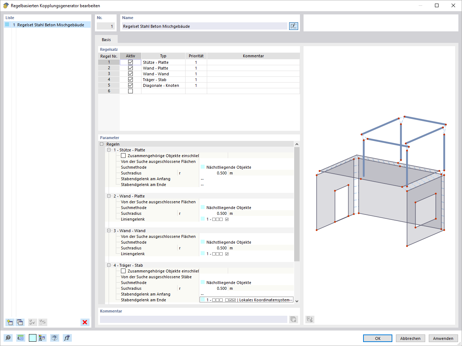
Task: Click Stabendgelenk am Anfang under 1 - Stütze - Platte
Action: tap(145, 179)
